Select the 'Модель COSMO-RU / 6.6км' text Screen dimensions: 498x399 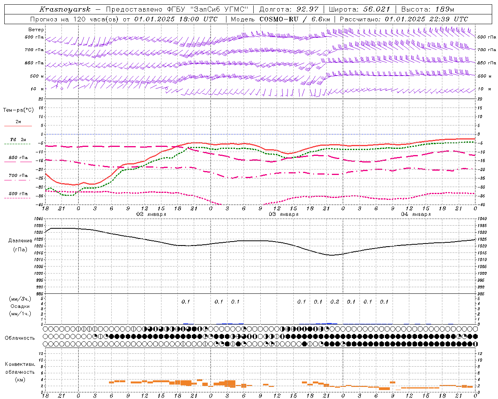click(280, 19)
